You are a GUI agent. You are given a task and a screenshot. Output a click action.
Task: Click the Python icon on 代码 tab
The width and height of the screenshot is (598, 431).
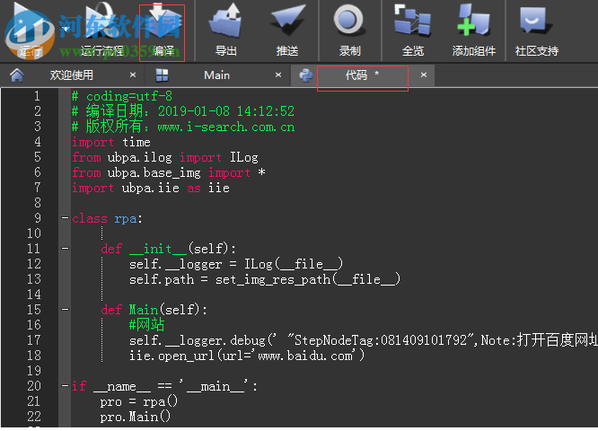306,75
